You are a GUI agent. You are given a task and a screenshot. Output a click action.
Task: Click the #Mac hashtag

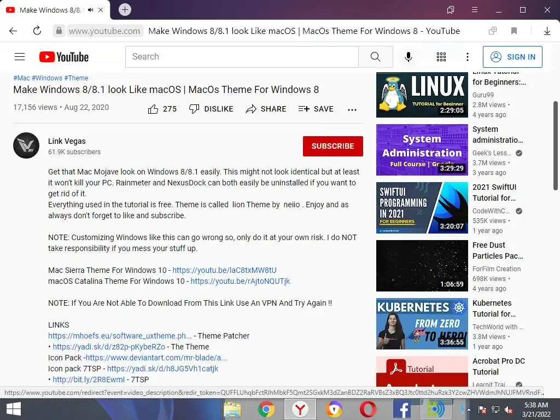[21, 78]
